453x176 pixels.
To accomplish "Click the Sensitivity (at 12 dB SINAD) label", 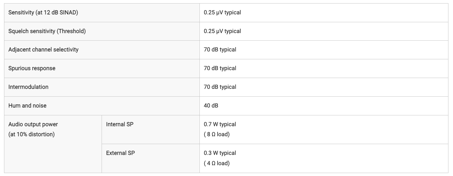I will click(43, 12).
